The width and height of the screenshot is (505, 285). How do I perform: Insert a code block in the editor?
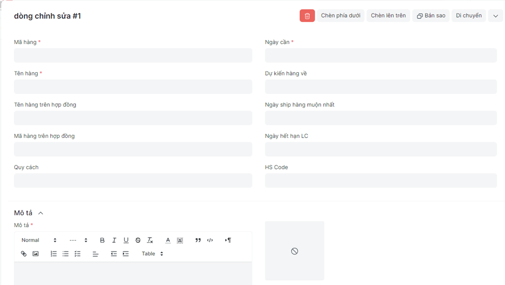tap(210, 240)
